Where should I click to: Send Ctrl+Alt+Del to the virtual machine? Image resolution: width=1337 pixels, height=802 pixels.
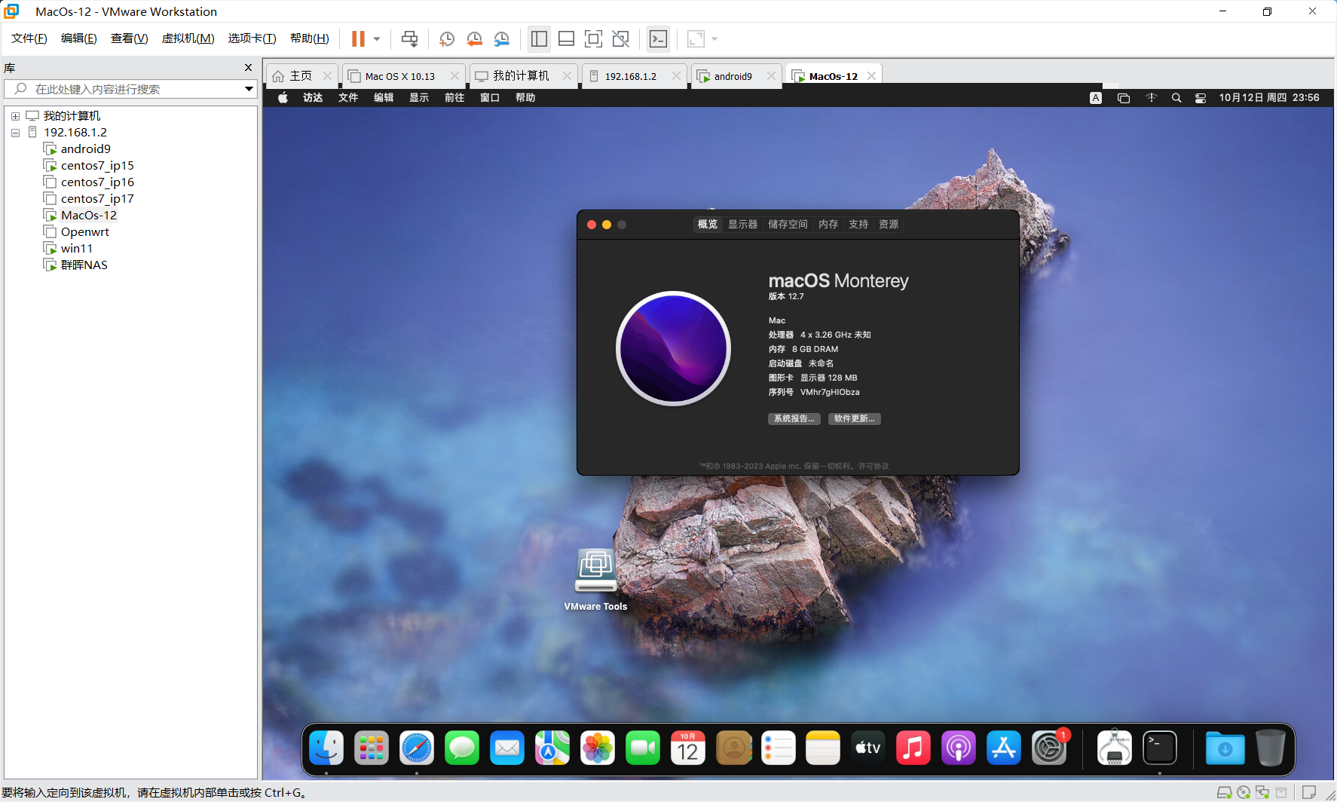point(409,38)
